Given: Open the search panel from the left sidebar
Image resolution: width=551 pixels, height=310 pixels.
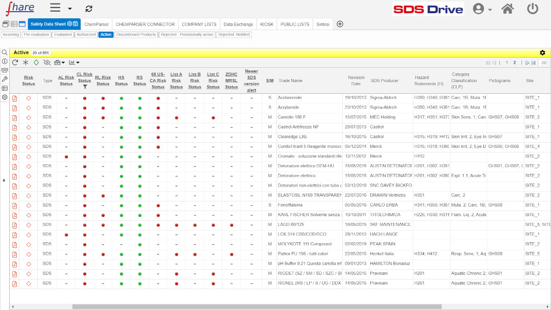Looking at the screenshot, I should (x=5, y=52).
